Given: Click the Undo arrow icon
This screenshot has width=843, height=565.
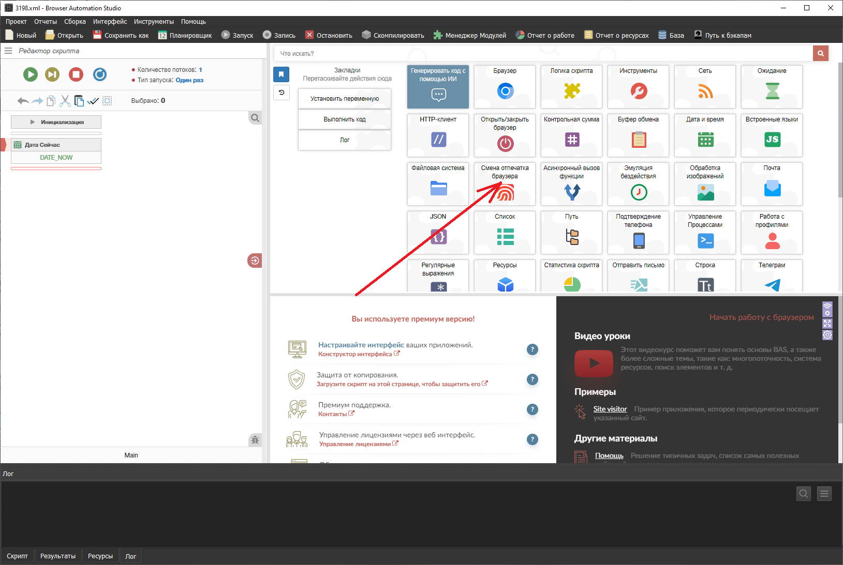Looking at the screenshot, I should coord(23,101).
